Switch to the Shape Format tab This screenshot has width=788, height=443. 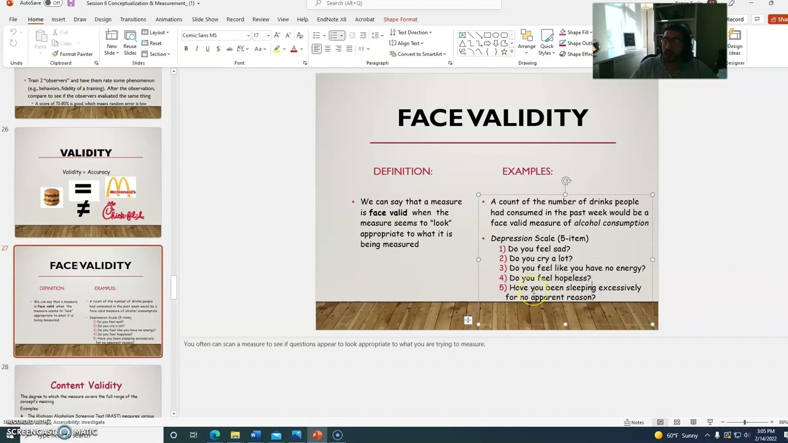(x=400, y=19)
